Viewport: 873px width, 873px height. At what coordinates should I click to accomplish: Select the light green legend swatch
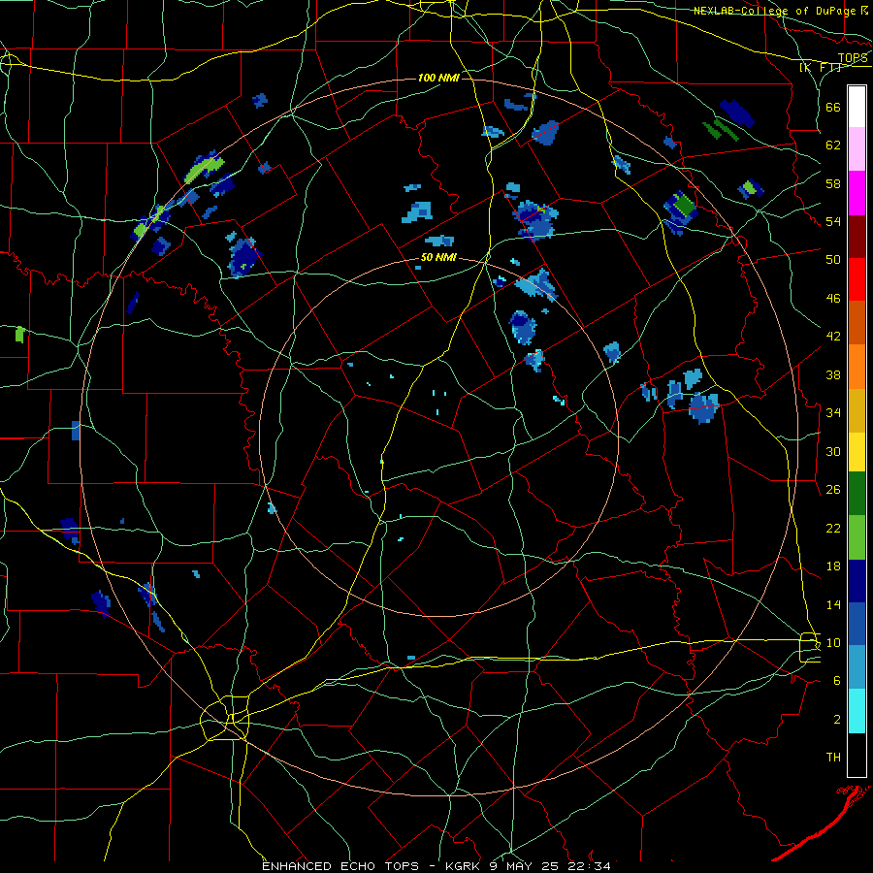click(x=857, y=537)
